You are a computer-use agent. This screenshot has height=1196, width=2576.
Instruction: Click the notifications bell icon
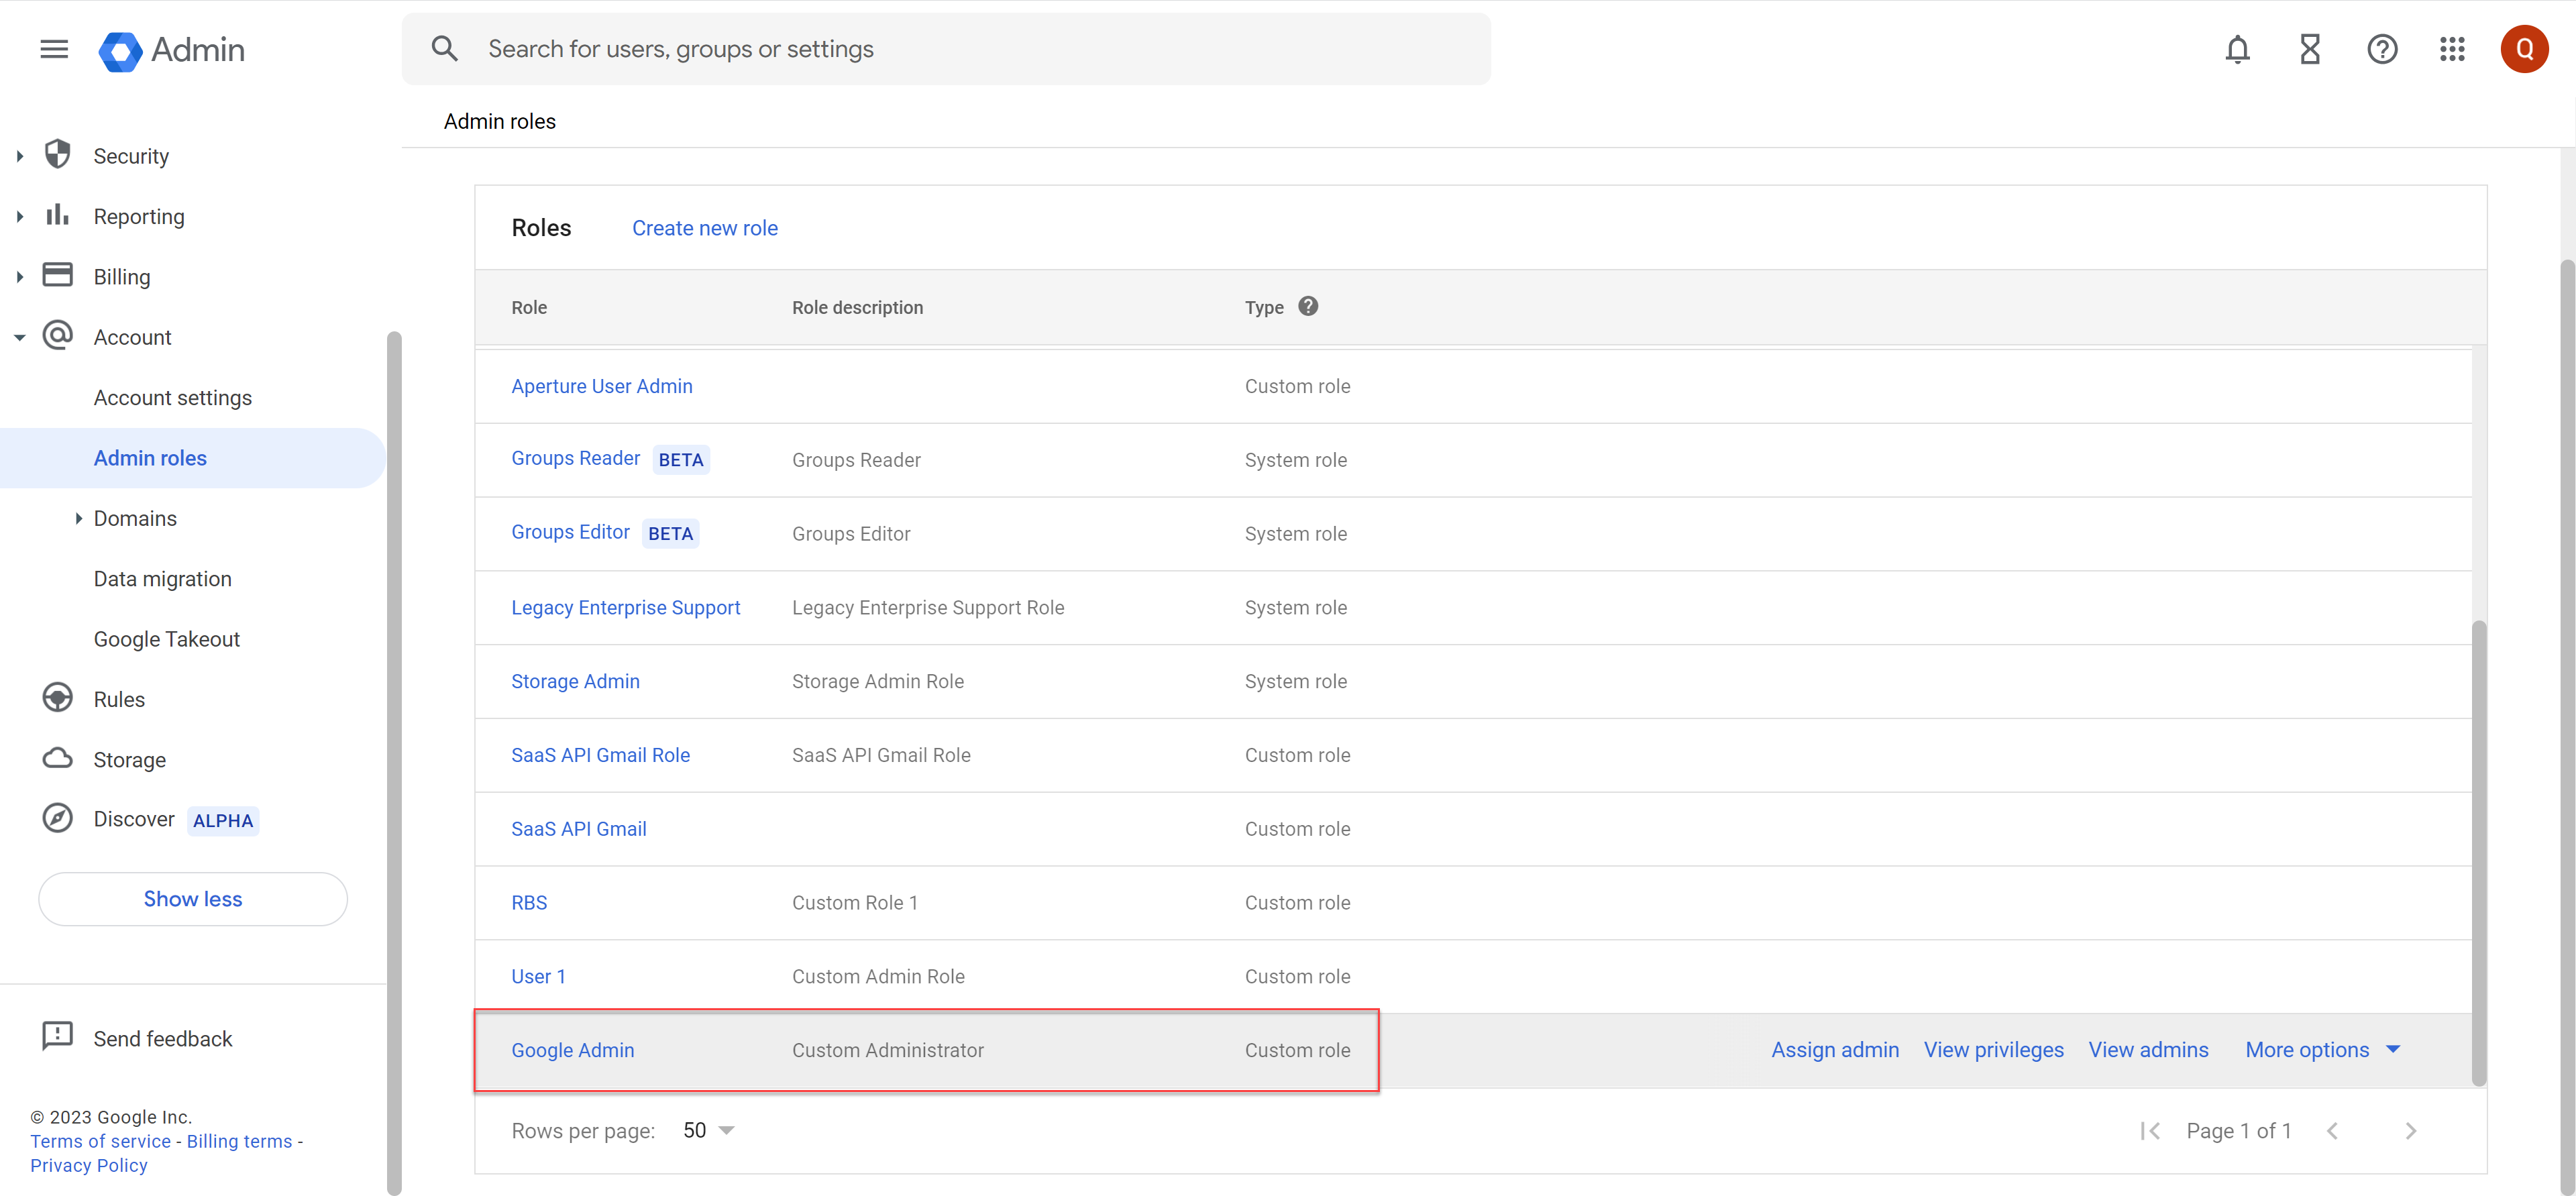tap(2237, 49)
